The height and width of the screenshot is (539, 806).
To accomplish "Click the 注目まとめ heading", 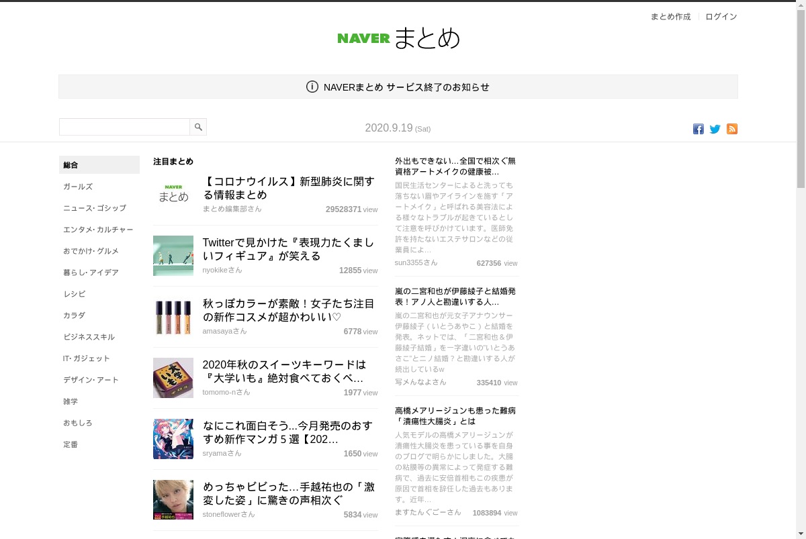I will coord(173,162).
